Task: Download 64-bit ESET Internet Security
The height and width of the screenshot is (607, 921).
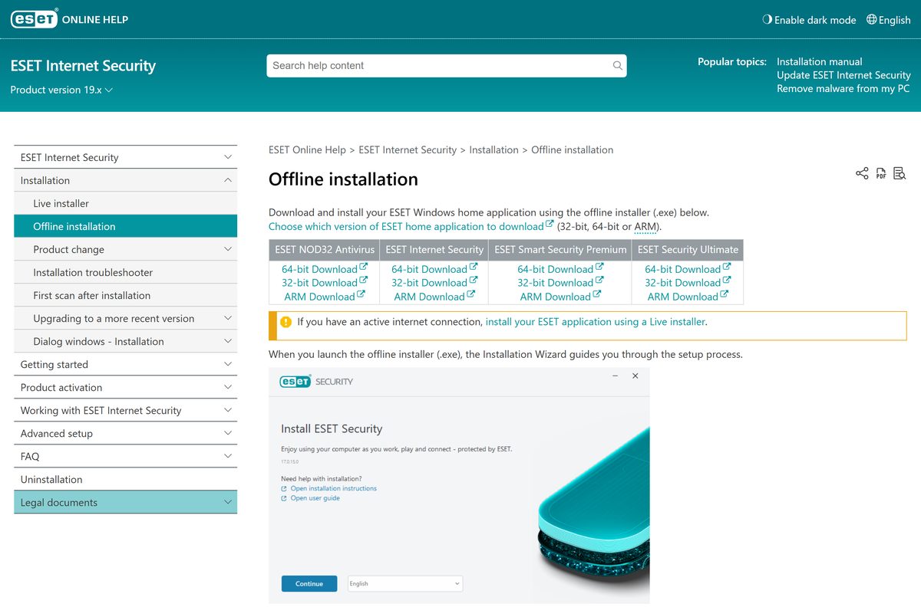Action: tap(434, 269)
